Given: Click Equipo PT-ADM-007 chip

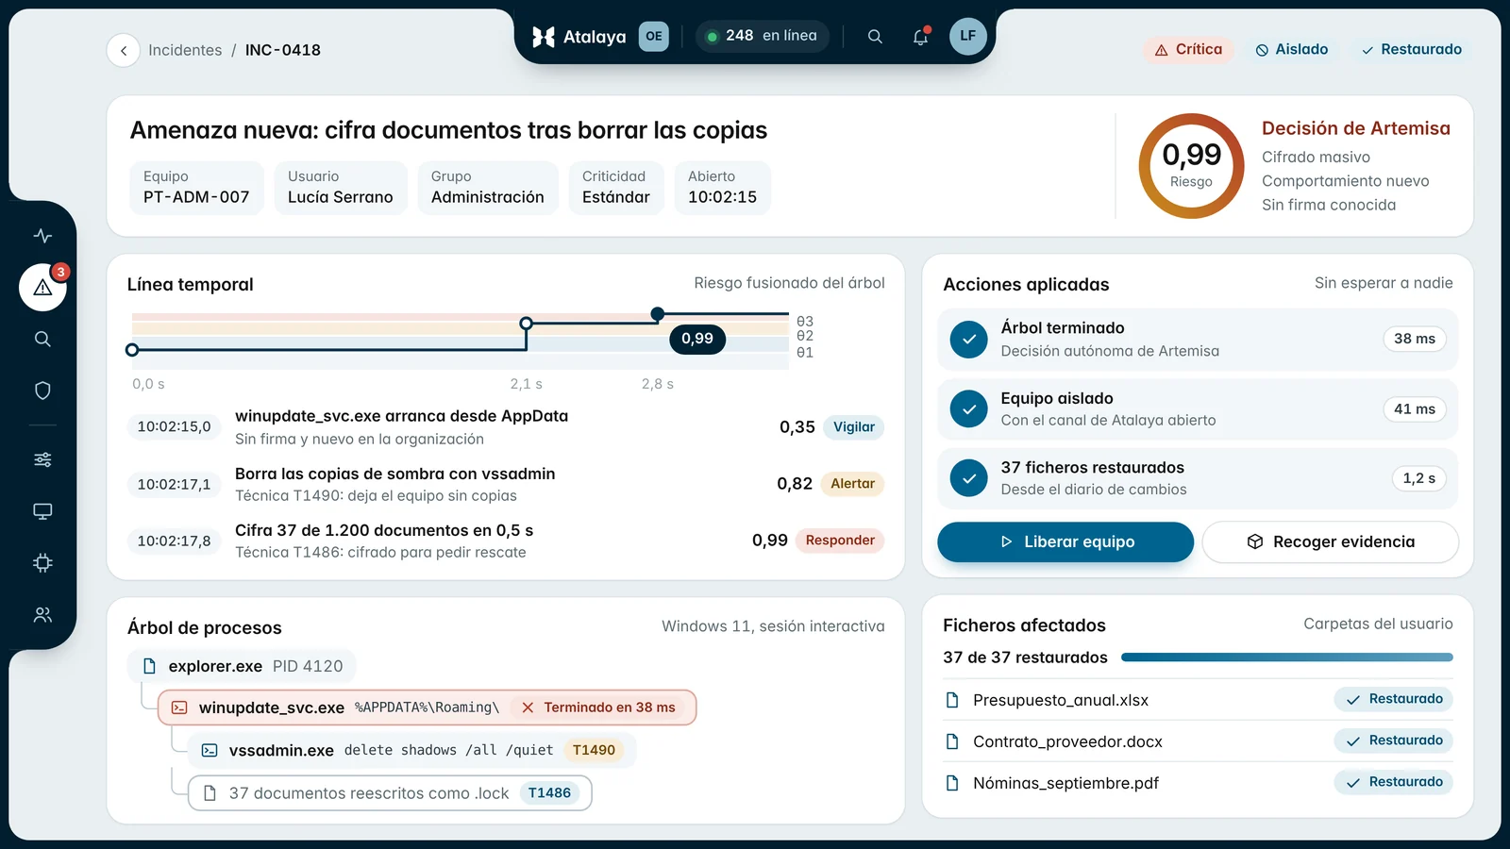Looking at the screenshot, I should point(196,188).
